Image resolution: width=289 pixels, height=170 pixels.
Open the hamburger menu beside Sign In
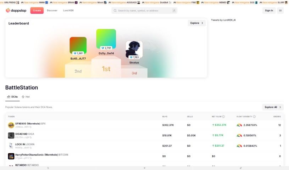coord(280,11)
